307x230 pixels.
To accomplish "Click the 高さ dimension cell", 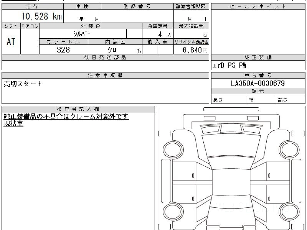I will [291, 99].
